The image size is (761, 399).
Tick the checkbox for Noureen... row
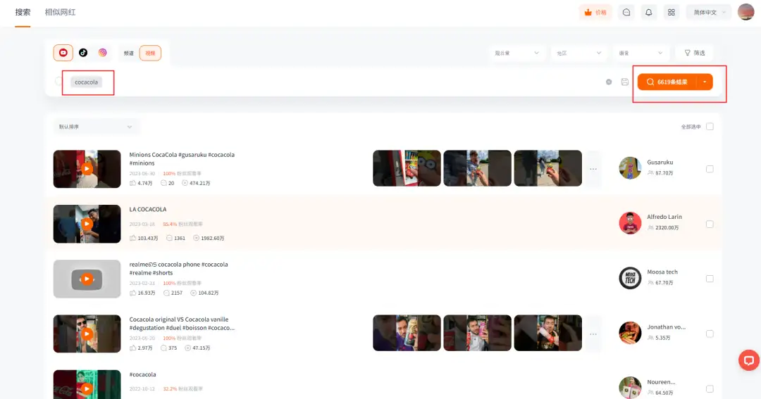pyautogui.click(x=710, y=389)
